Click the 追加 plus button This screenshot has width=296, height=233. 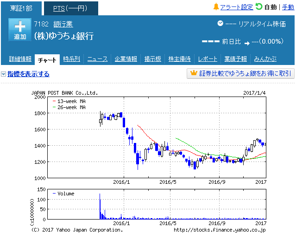click(x=20, y=30)
